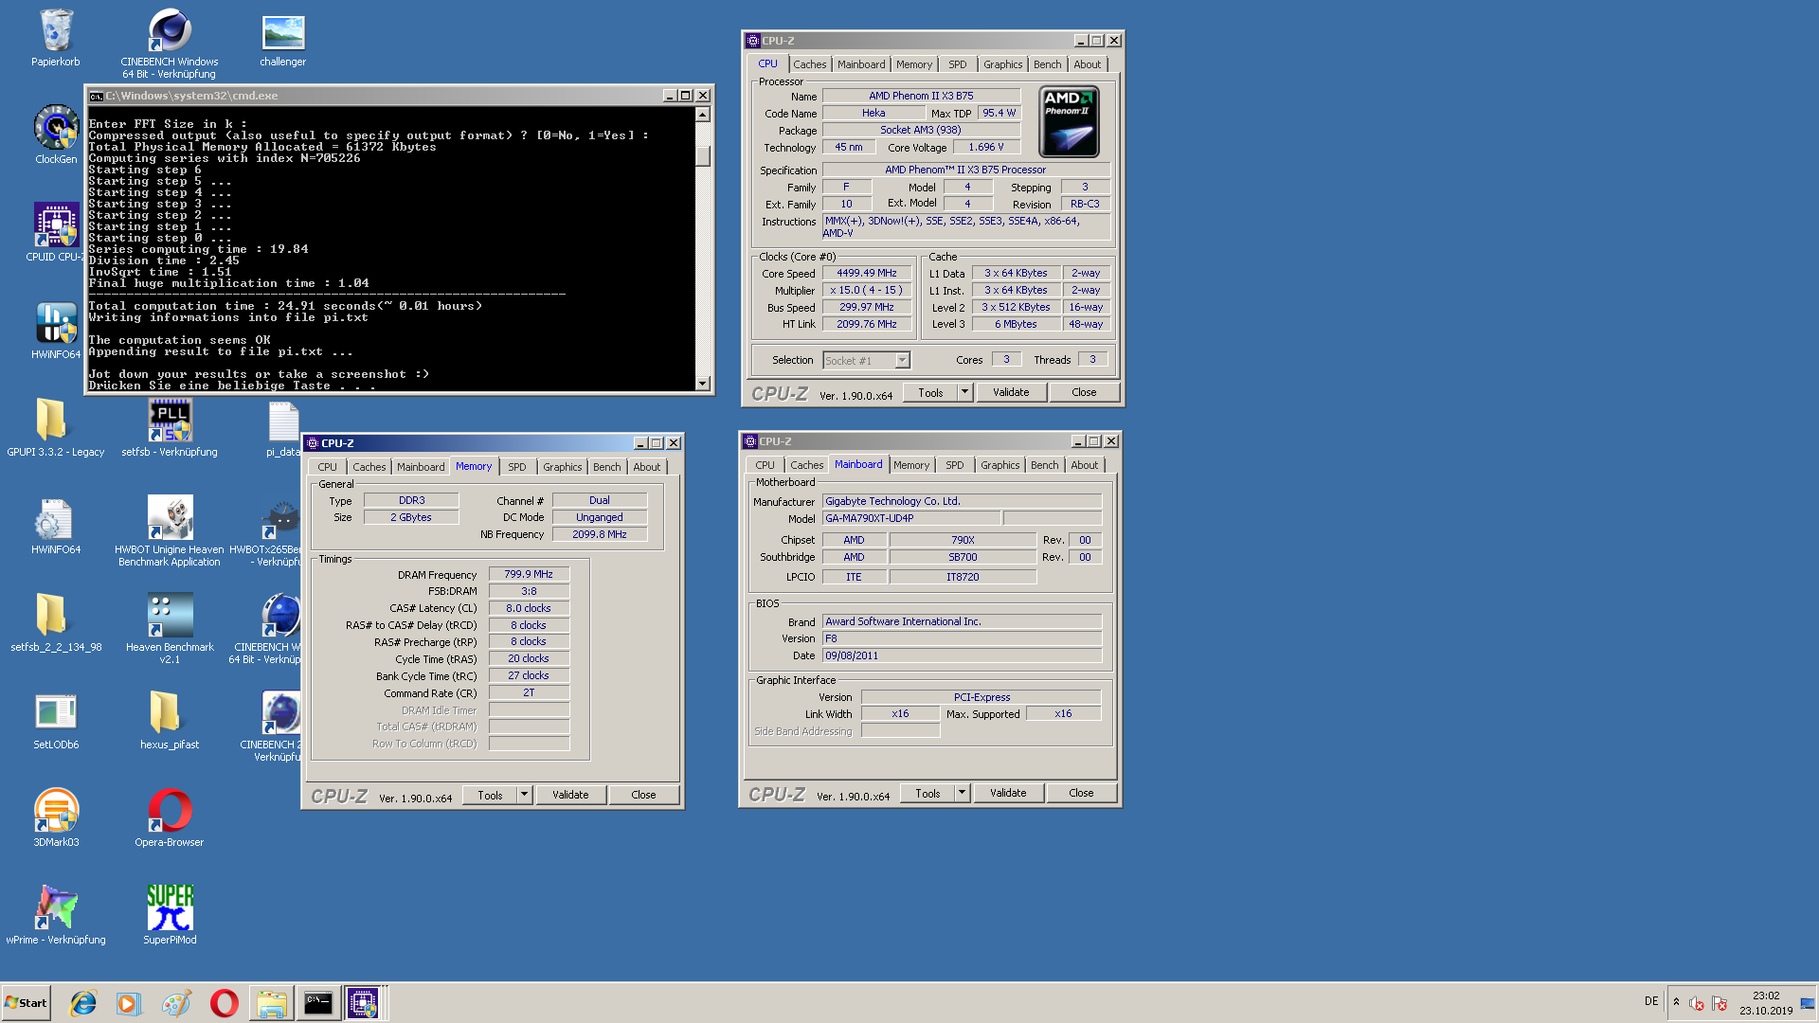Open the HWiNFO64 settings file icon

[56, 525]
